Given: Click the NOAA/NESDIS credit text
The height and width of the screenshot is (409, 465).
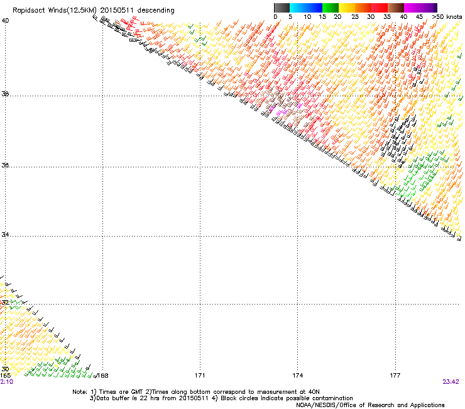Looking at the screenshot, I should point(370,405).
